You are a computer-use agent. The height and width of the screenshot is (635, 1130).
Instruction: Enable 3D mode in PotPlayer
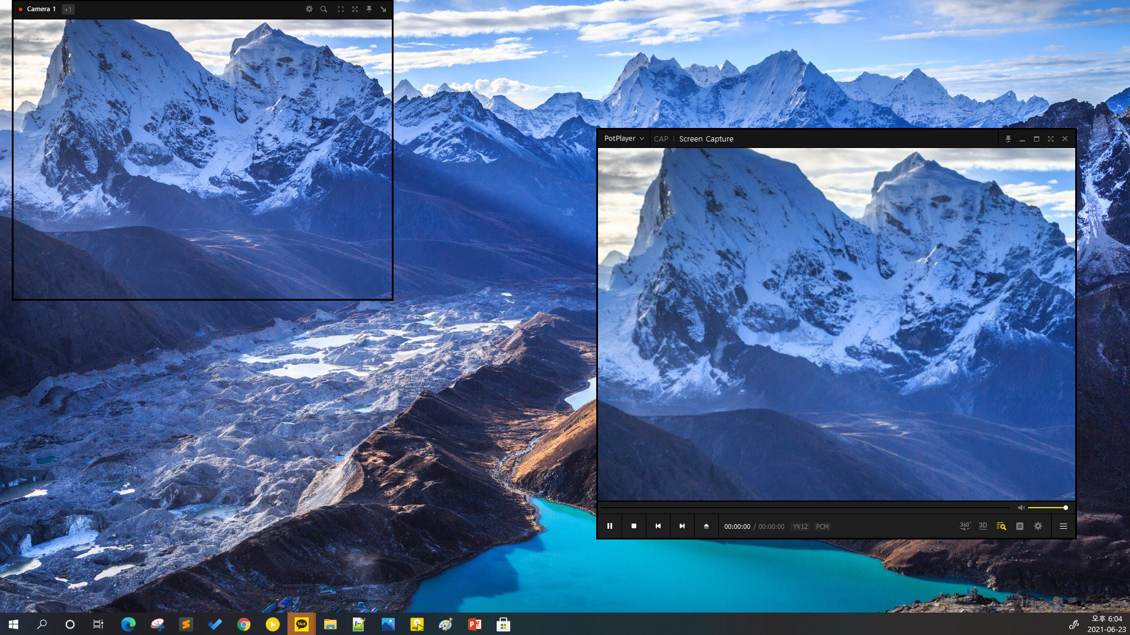point(983,526)
